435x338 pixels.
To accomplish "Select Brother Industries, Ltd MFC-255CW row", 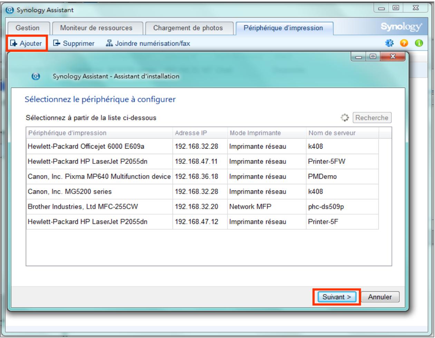I will pyautogui.click(x=202, y=207).
